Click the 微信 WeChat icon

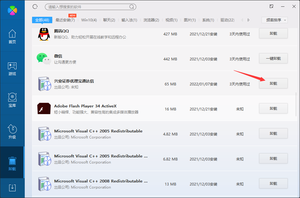coord(44,59)
